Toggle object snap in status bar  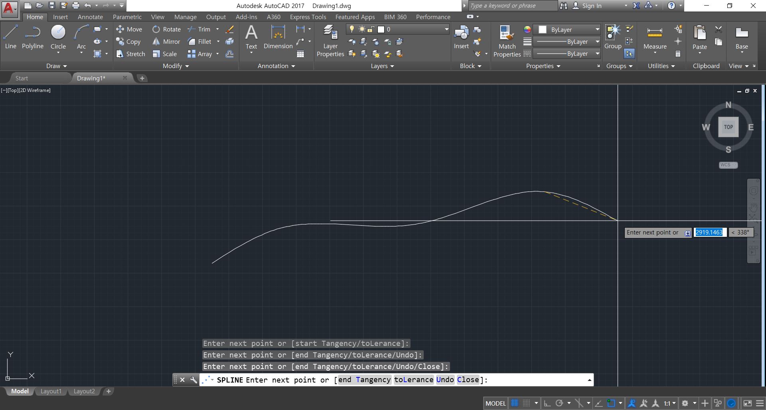tap(611, 403)
